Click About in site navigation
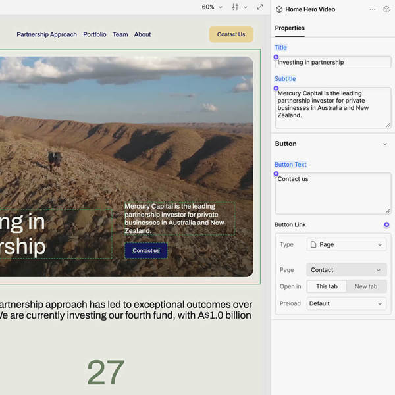This screenshot has width=395, height=395. click(x=142, y=34)
